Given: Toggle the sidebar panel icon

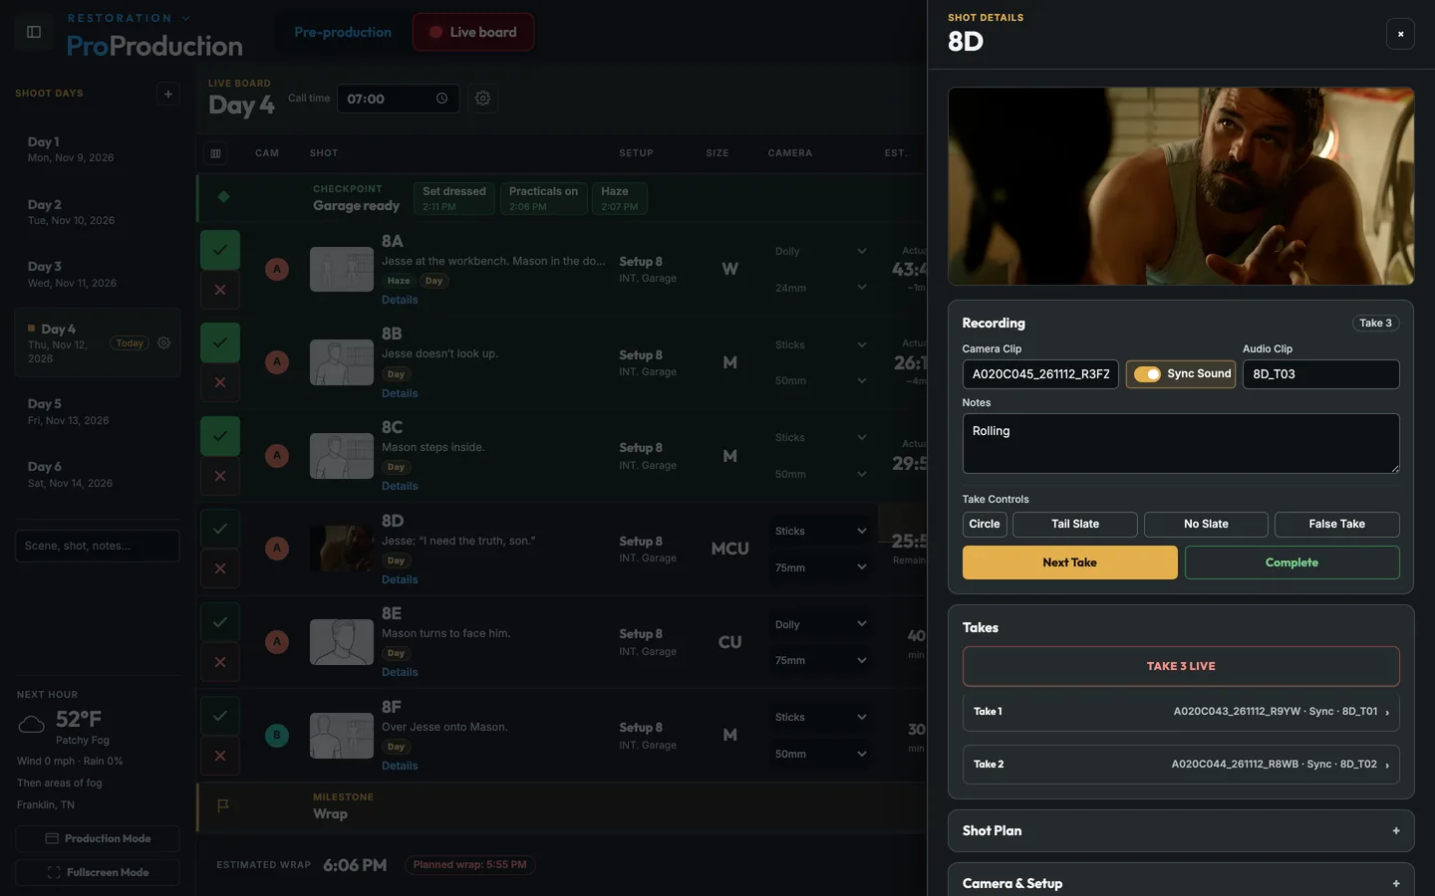Looking at the screenshot, I should click(34, 32).
